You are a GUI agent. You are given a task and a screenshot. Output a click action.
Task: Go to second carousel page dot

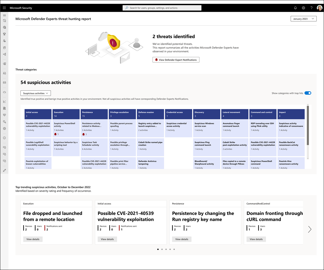162,249
